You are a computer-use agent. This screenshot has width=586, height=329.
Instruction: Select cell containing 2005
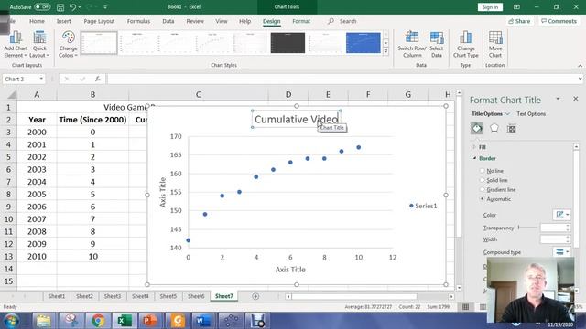click(x=37, y=195)
